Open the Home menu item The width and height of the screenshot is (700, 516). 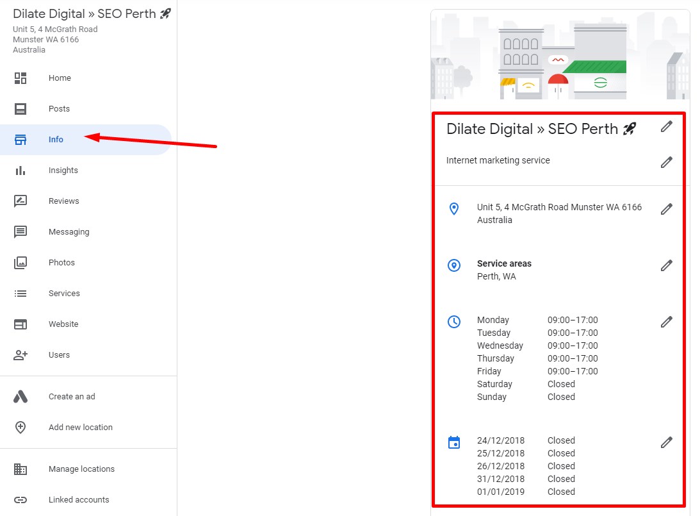(86, 78)
